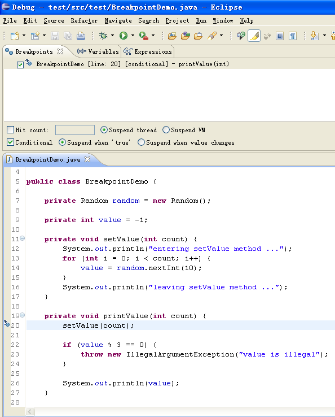Switch to the Expressions tab

pyautogui.click(x=148, y=51)
